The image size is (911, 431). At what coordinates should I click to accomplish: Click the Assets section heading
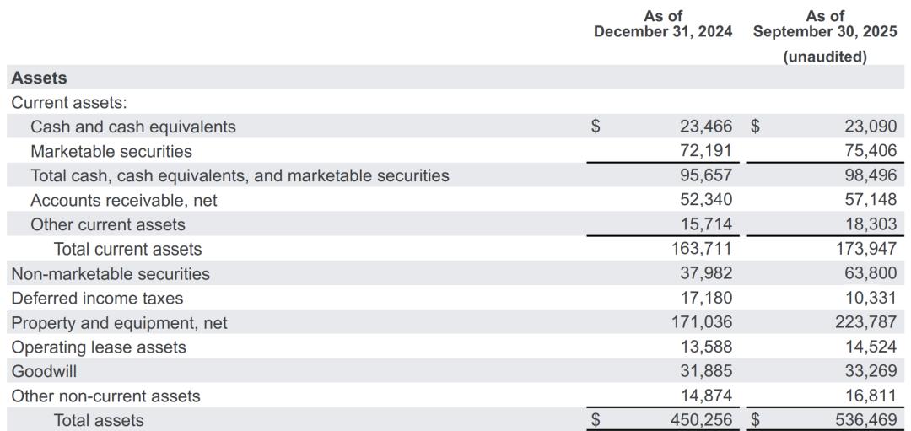(39, 78)
